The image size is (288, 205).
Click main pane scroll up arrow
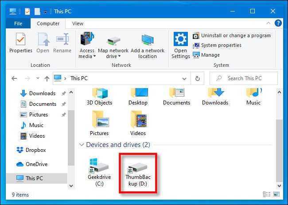coord(279,92)
